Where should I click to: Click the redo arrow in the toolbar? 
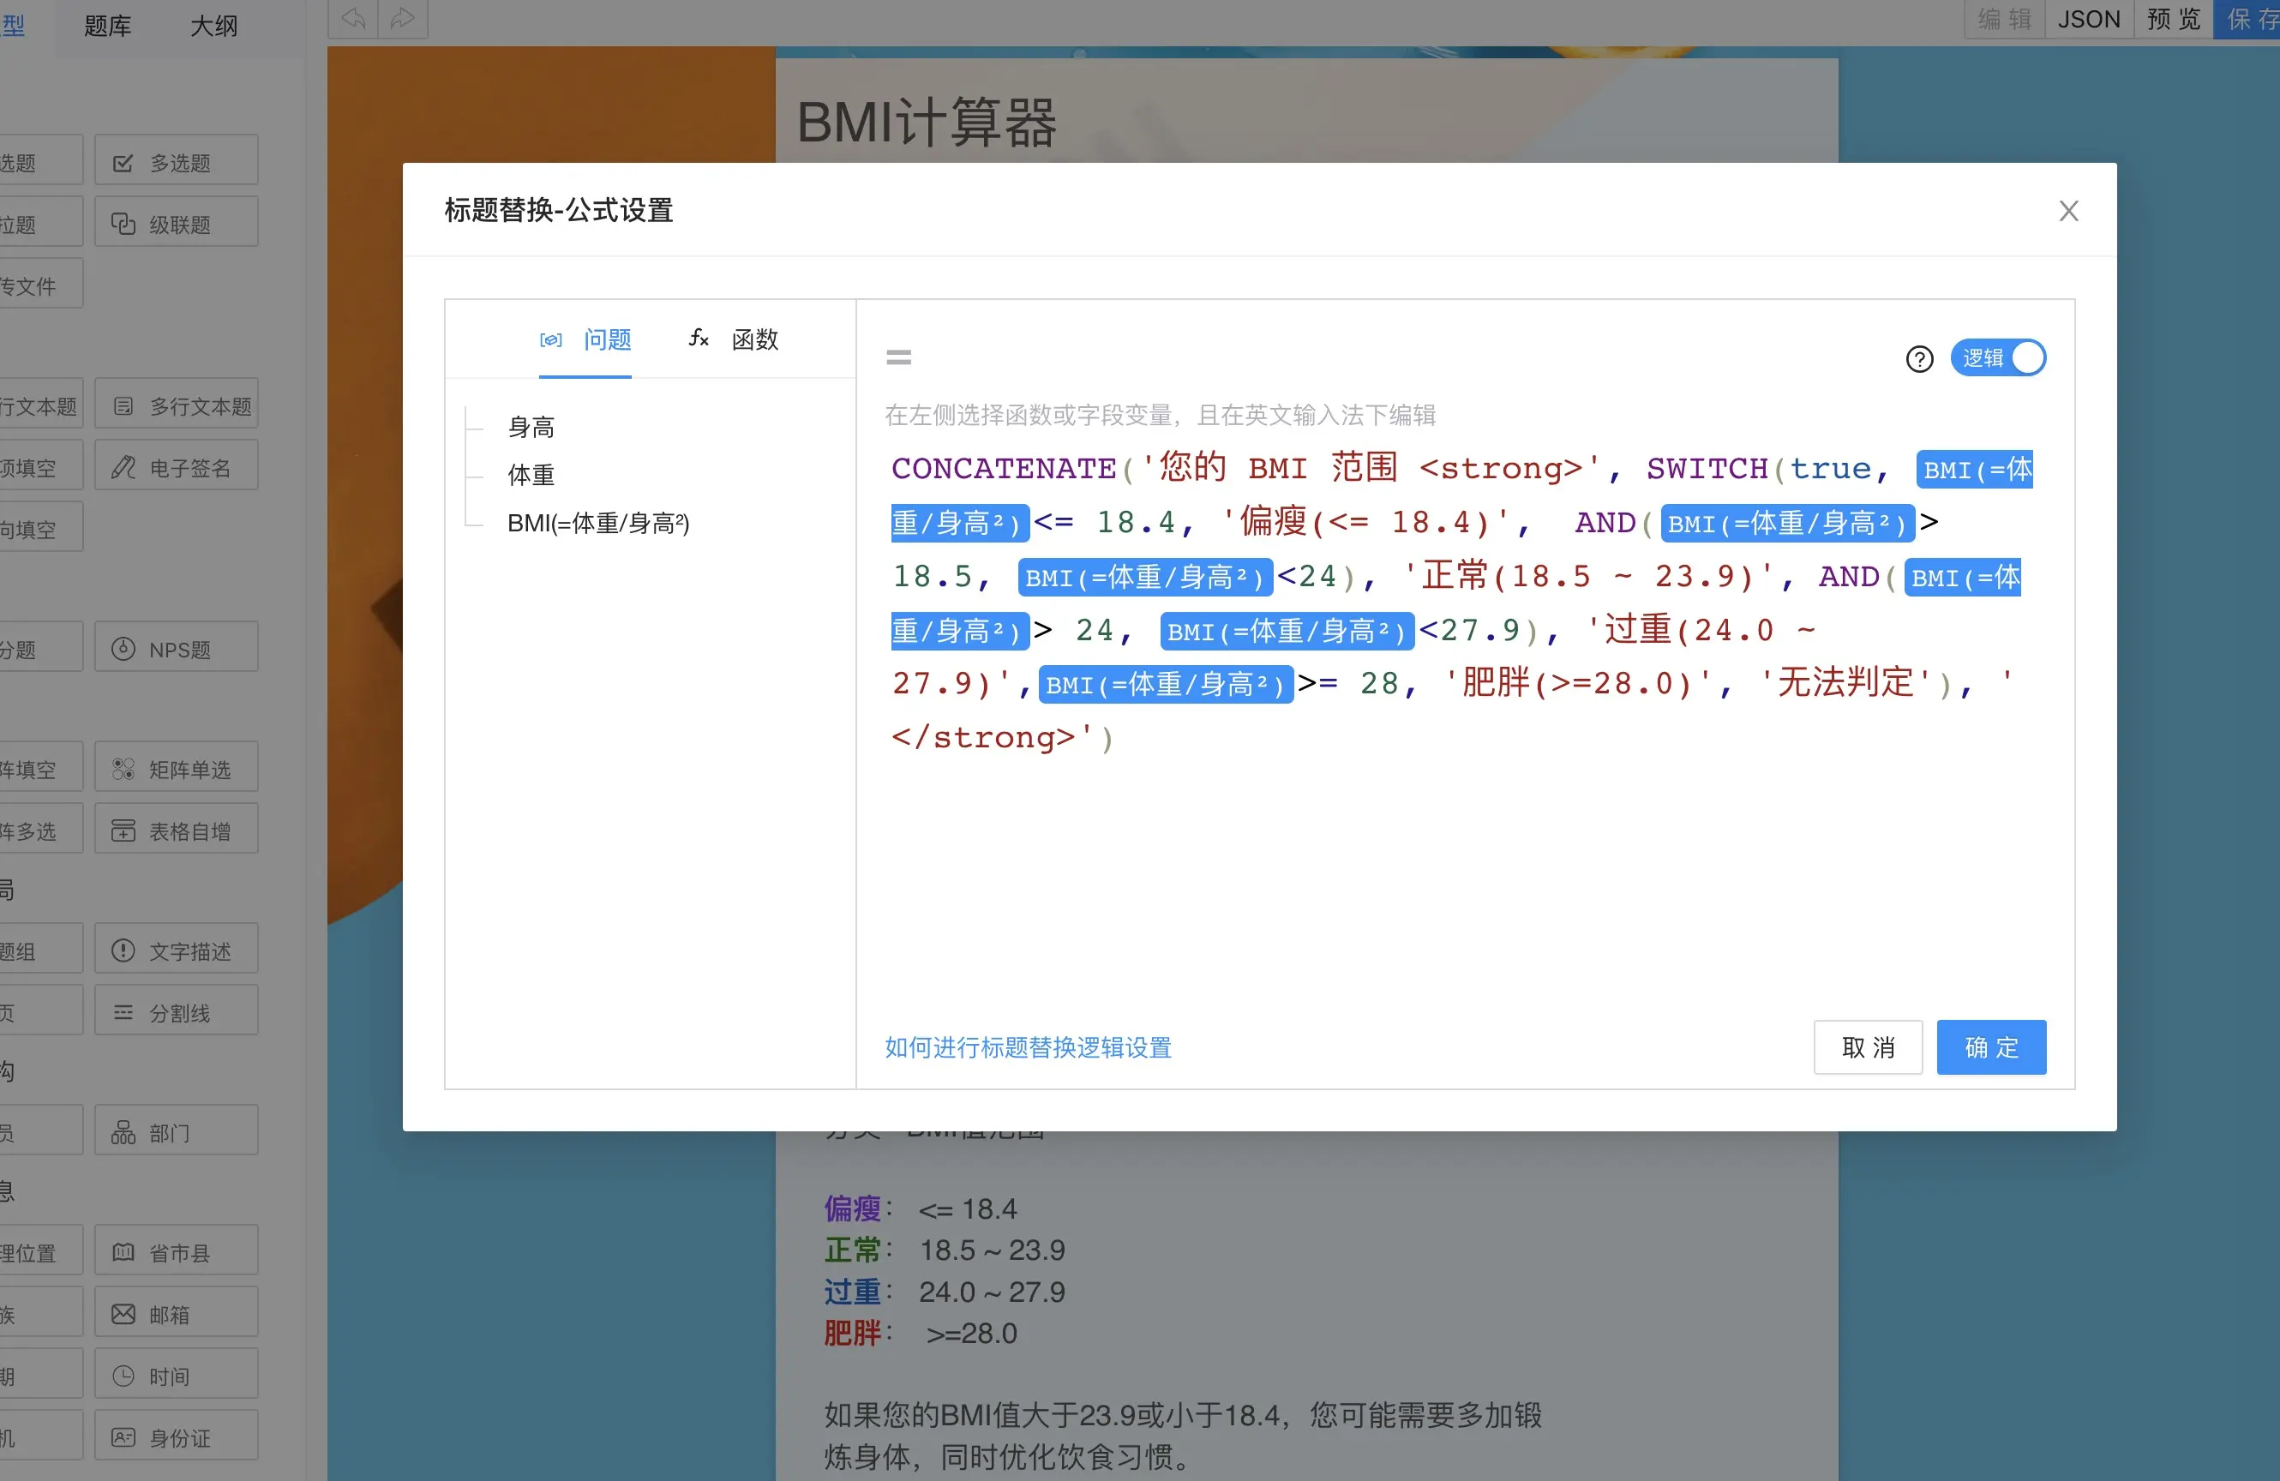pyautogui.click(x=401, y=17)
